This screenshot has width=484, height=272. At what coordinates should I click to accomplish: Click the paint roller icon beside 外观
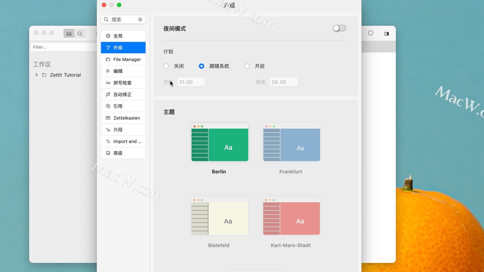click(x=108, y=48)
